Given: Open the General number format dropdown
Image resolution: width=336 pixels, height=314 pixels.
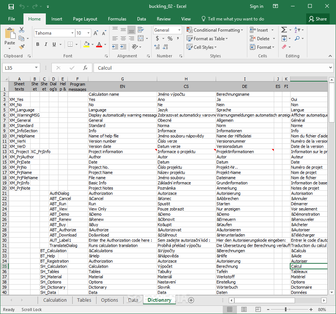Looking at the screenshot, I should pos(179,30).
